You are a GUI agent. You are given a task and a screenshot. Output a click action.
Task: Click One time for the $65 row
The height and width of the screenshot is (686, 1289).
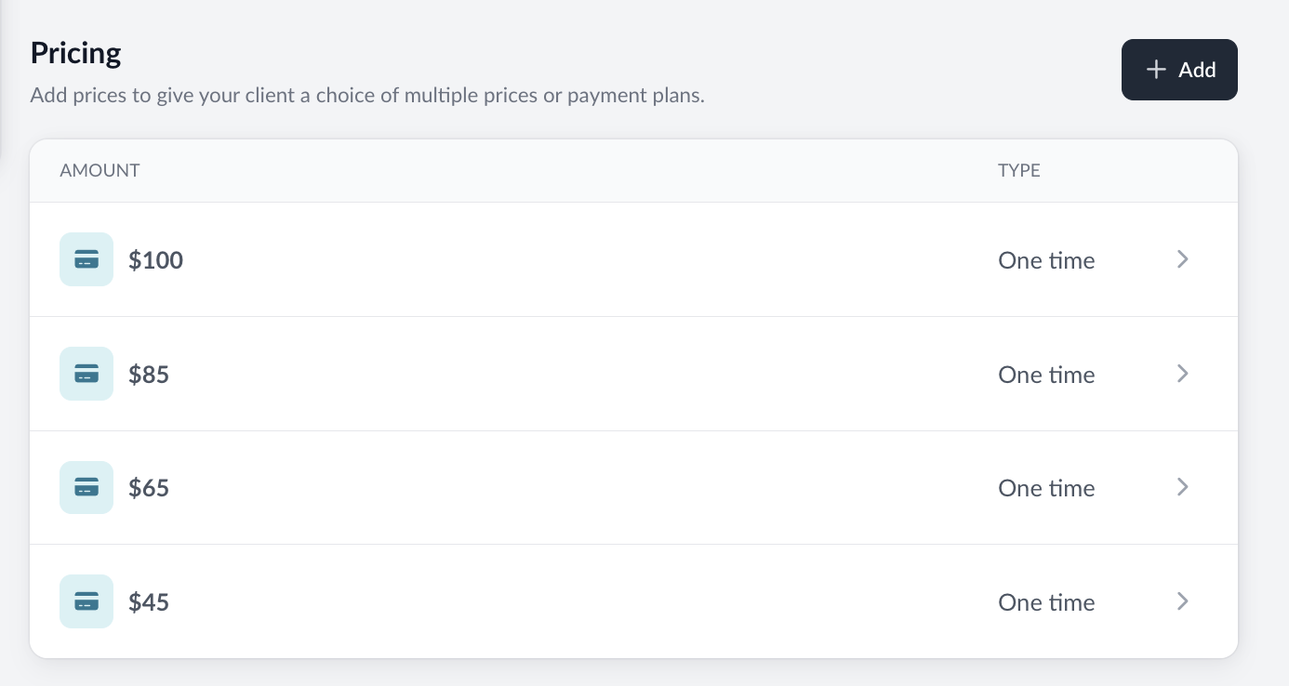[1046, 487]
